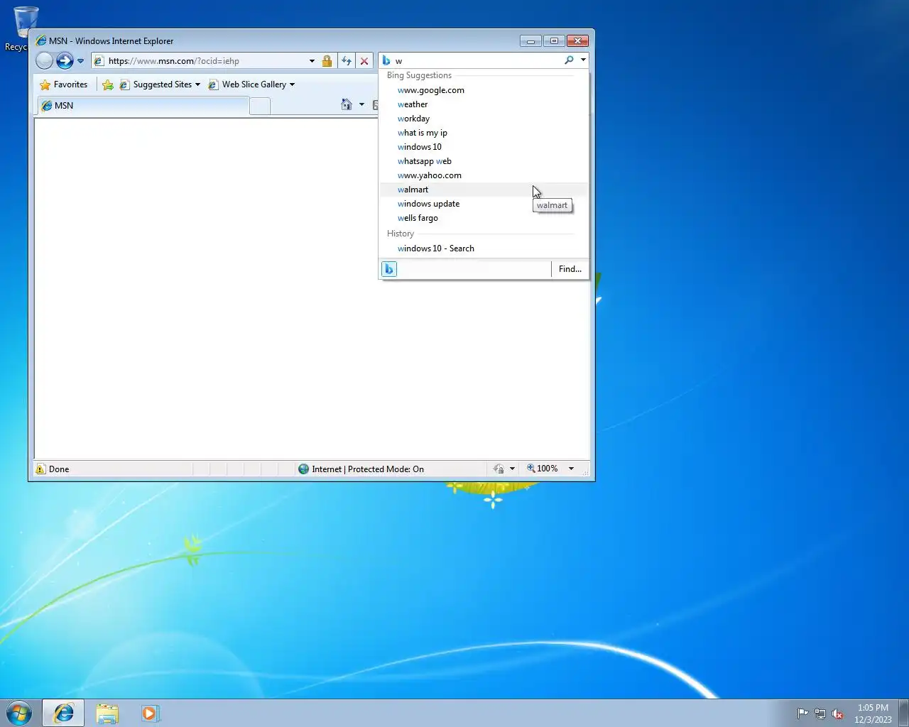Open a new blank tab
909x727 pixels.
tap(260, 106)
